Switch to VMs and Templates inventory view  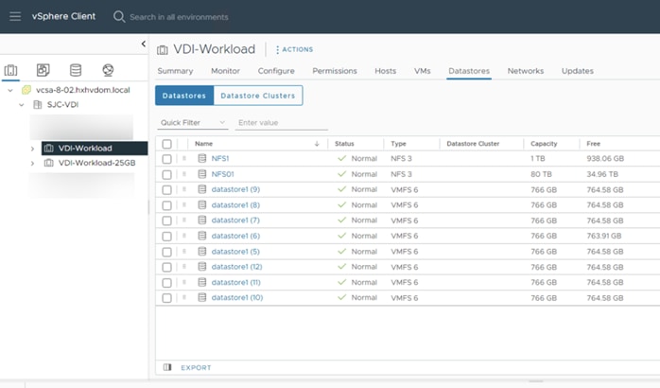[43, 70]
